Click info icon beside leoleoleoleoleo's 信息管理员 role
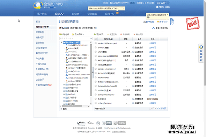The image size is (206, 137). point(133,86)
